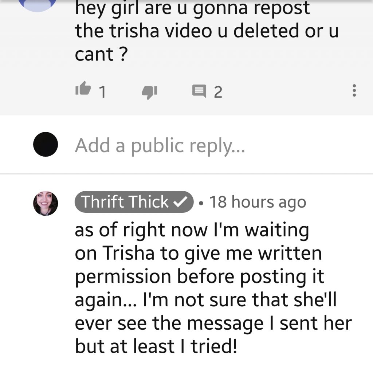Open Thrift Thick's profile picture

(x=46, y=203)
